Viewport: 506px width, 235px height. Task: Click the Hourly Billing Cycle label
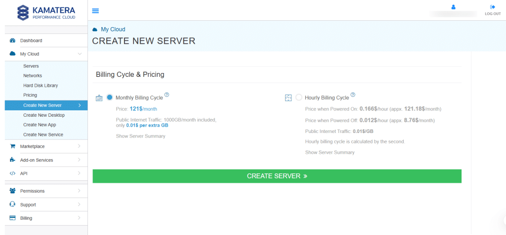tap(327, 98)
